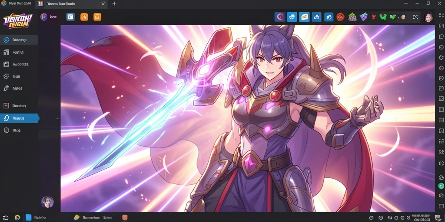
Task: Click the purple tilted card icon in toolbar
Action: tap(363, 17)
